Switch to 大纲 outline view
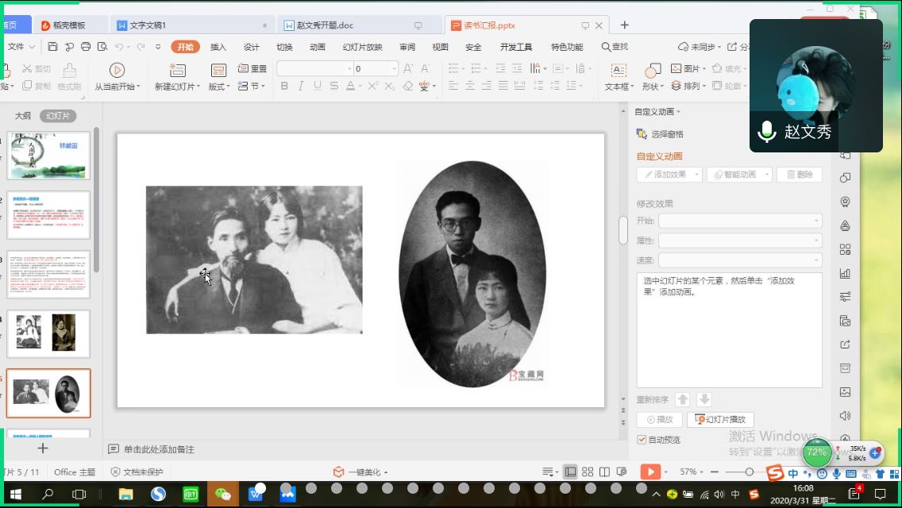 click(22, 116)
